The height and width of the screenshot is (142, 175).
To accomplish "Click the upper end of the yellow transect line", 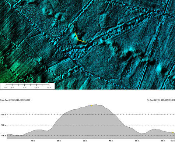I will [75, 33].
